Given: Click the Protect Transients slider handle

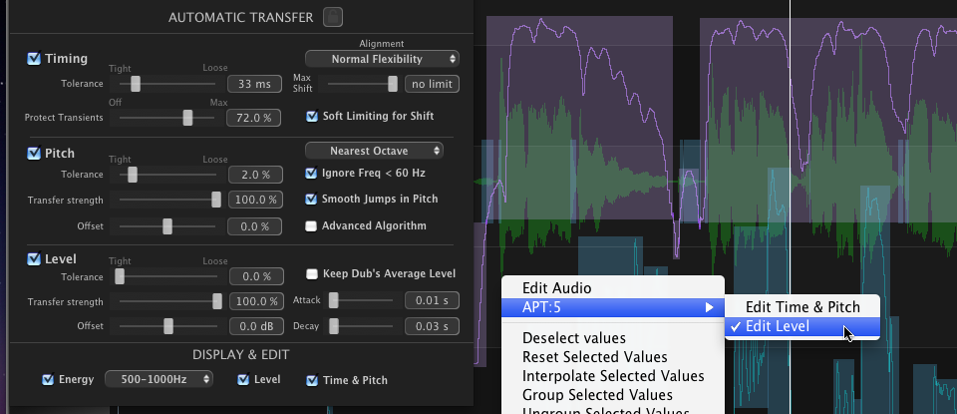Looking at the screenshot, I should (186, 118).
